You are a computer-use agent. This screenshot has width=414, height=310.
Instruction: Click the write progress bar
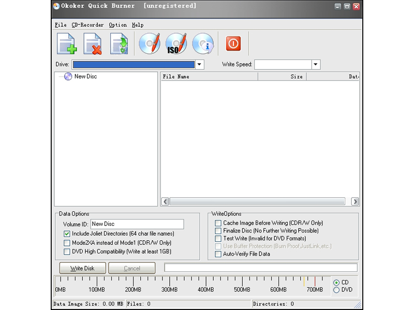pyautogui.click(x=261, y=267)
